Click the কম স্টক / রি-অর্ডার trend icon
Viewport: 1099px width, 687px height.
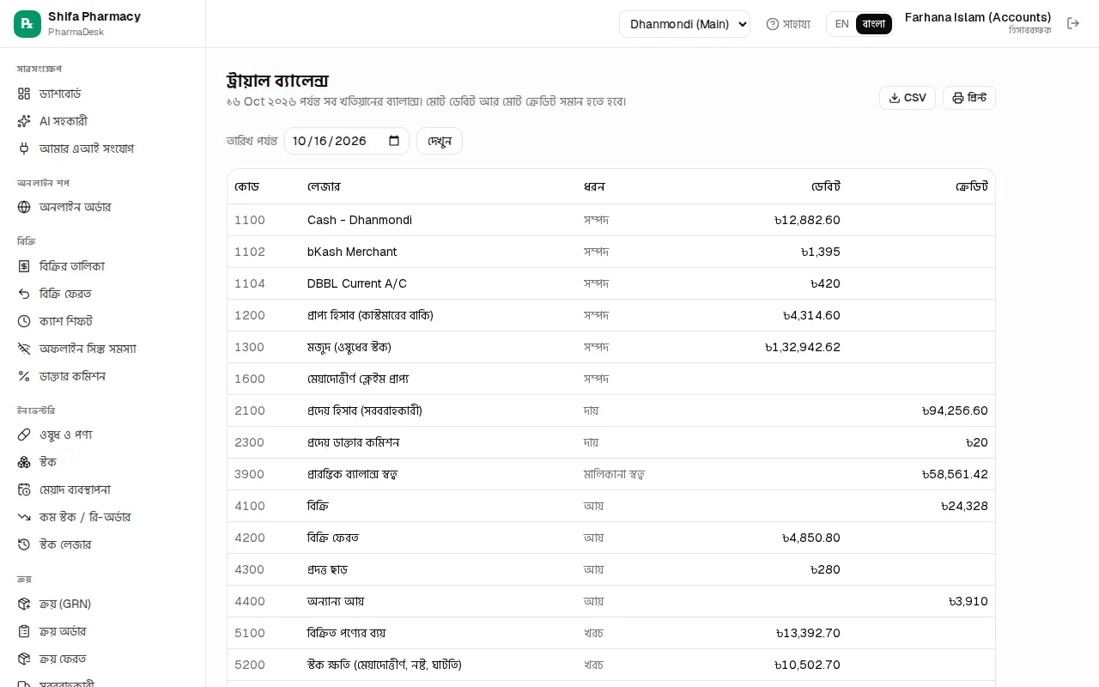tap(24, 517)
